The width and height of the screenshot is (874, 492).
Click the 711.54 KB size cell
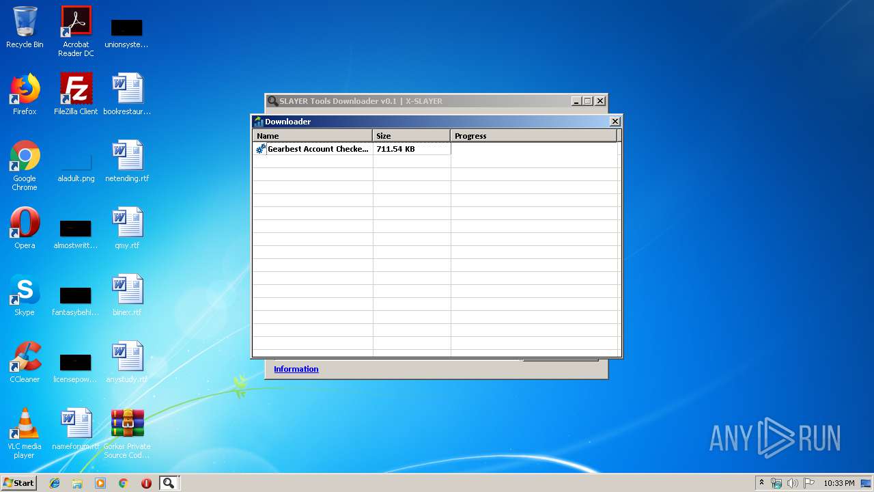point(412,148)
